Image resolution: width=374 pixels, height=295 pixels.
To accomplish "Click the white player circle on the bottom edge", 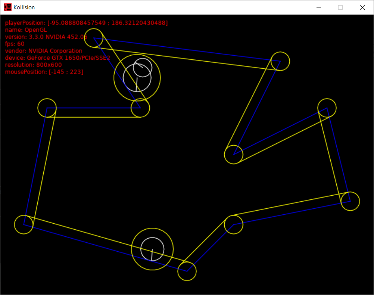I will tap(152, 249).
